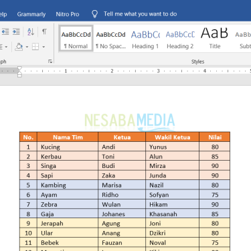
Task: Click the 'Jerapah' cell
Action: (x=68, y=224)
